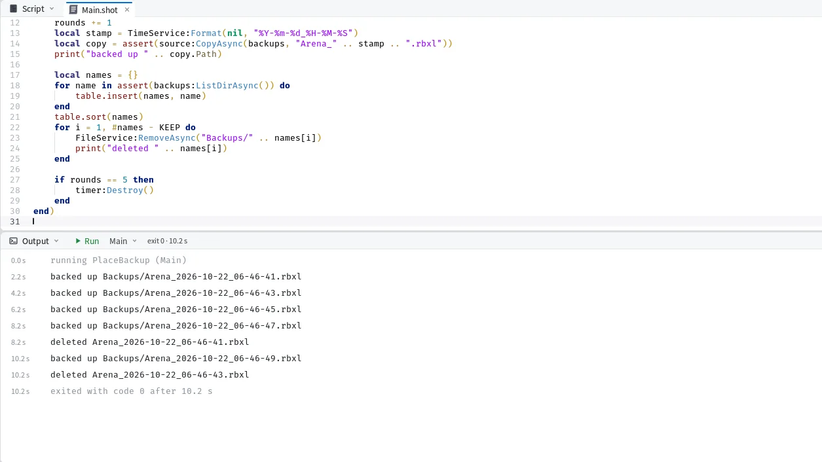Click 'rounds += 1' on line 12
Screen dimensions: 822x462
(83, 22)
